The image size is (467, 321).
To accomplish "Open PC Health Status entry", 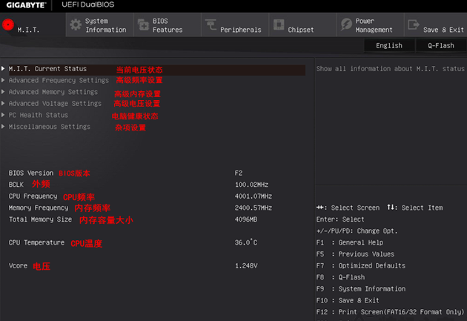I will coord(38,115).
